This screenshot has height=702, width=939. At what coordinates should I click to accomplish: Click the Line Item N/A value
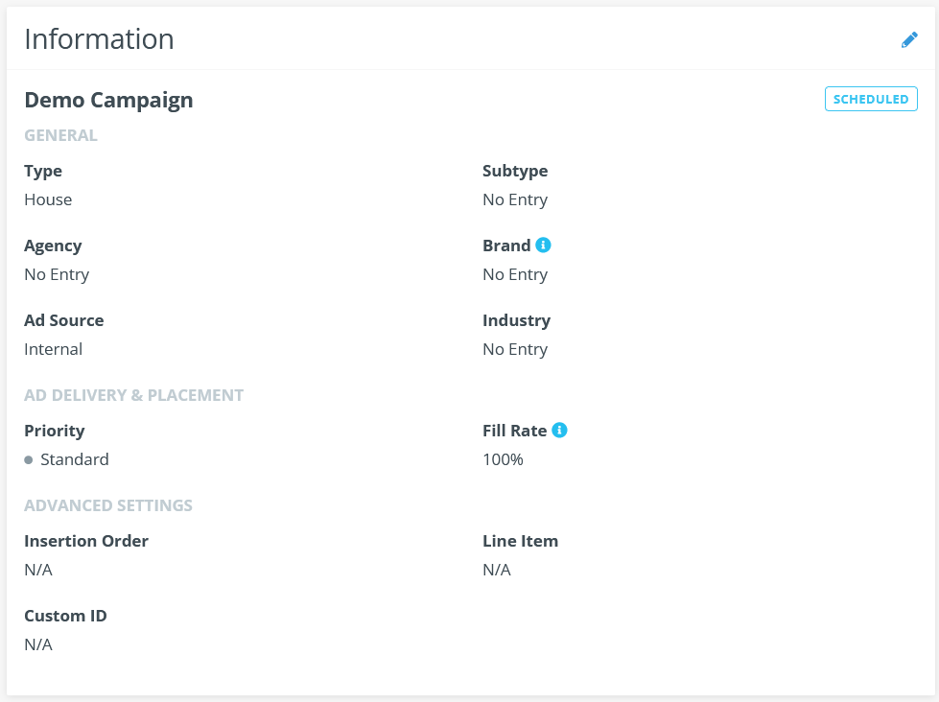pyautogui.click(x=497, y=570)
